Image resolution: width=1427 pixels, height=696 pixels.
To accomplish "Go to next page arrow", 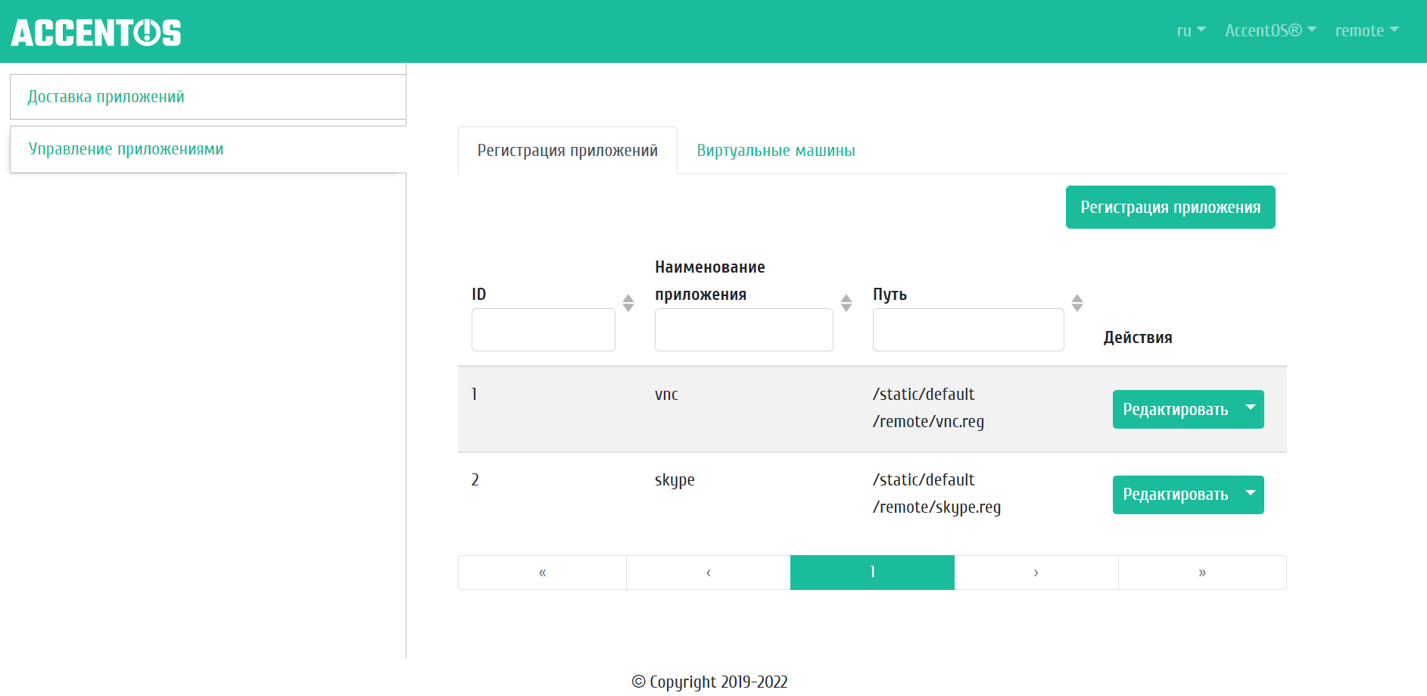I will coord(1036,573).
